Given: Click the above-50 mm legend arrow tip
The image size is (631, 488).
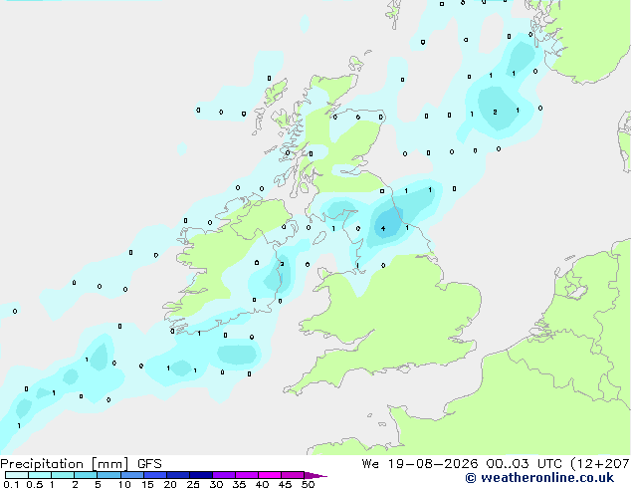Looking at the screenshot, I should [x=315, y=475].
